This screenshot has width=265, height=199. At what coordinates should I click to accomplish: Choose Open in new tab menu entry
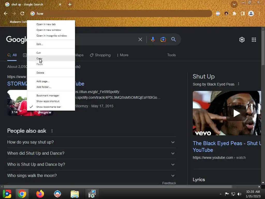(x=51, y=24)
